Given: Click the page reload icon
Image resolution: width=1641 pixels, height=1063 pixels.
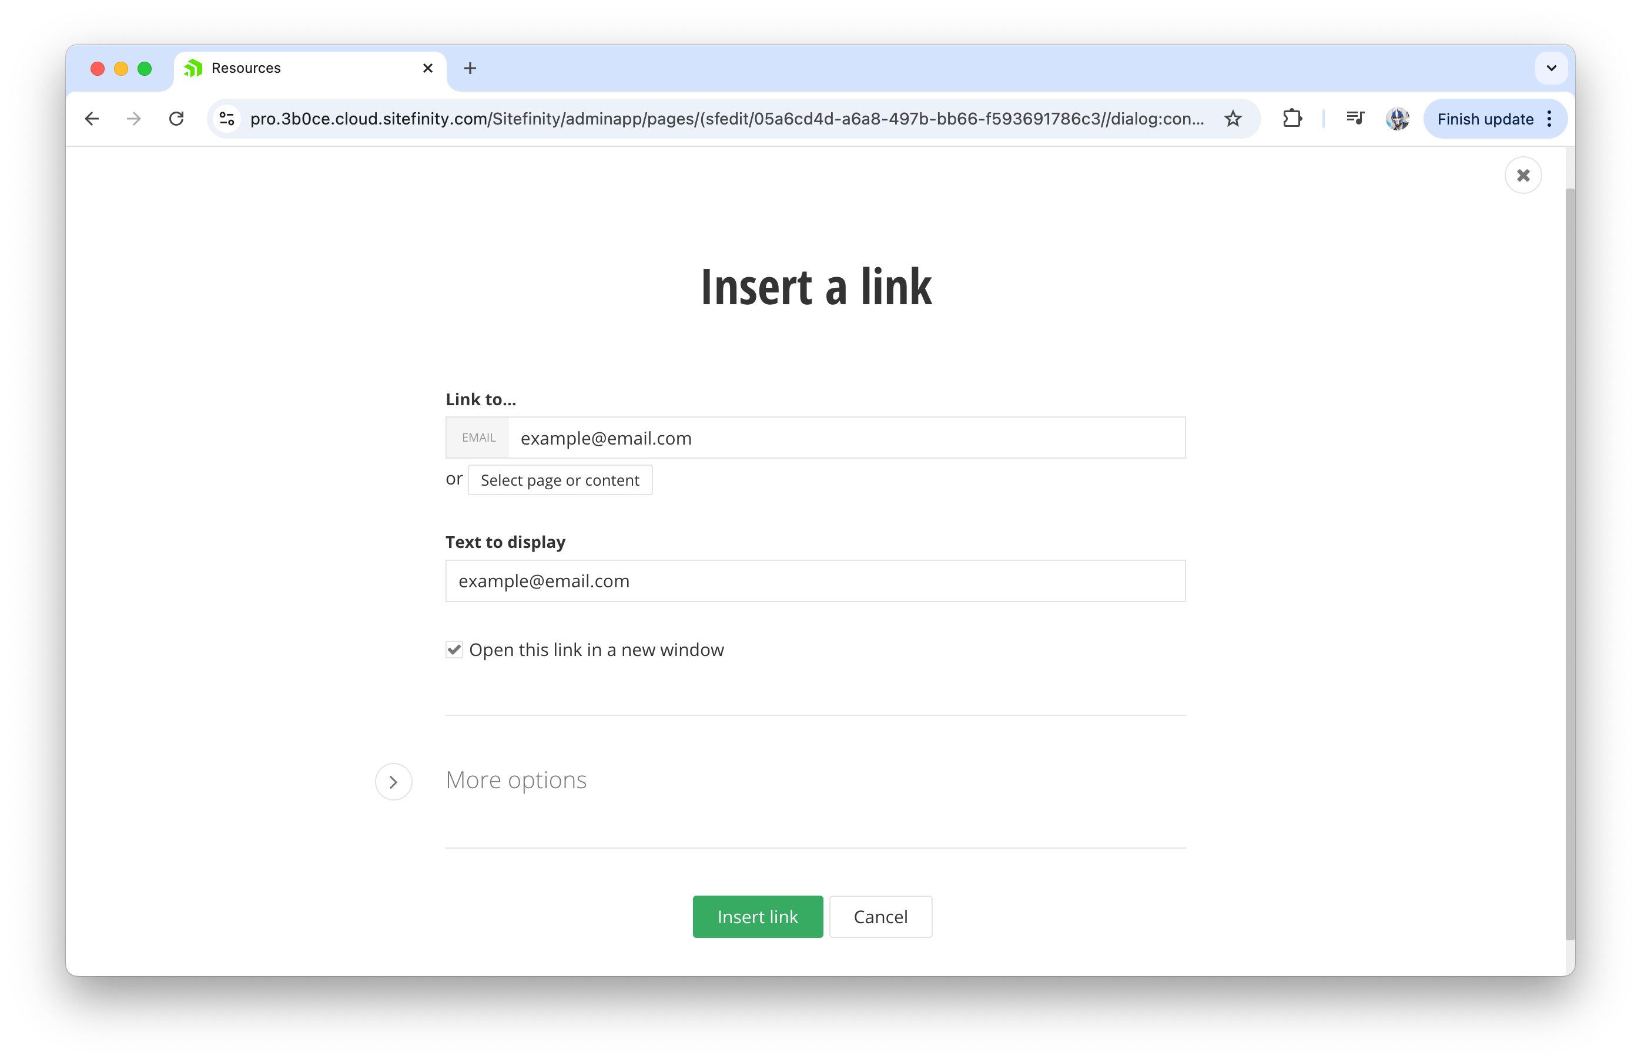Looking at the screenshot, I should [177, 119].
